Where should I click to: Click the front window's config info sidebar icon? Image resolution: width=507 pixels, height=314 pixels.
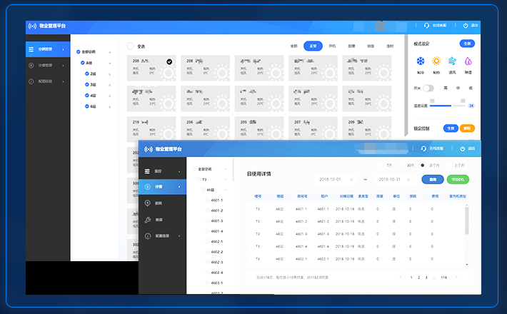click(x=147, y=235)
